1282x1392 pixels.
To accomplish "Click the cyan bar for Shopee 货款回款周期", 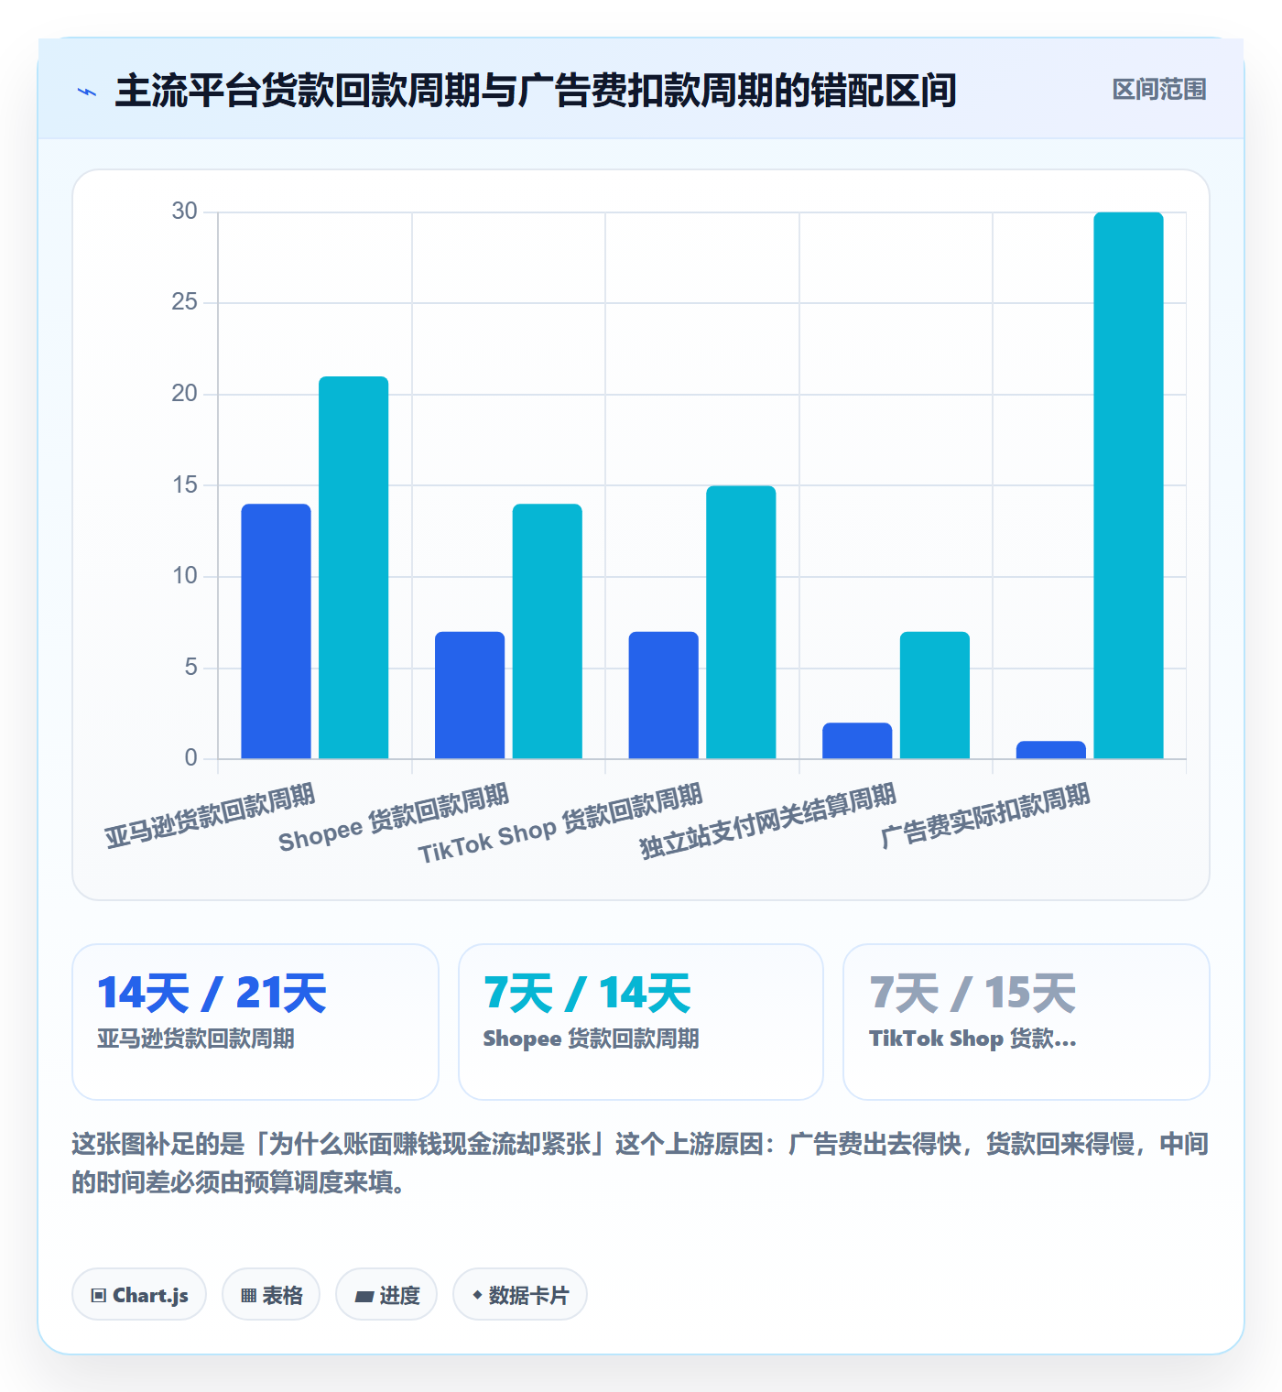I will (x=548, y=631).
